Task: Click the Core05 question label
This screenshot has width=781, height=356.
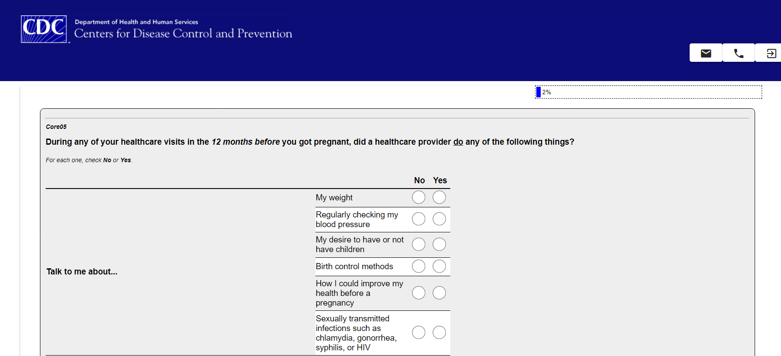Action: (x=56, y=127)
